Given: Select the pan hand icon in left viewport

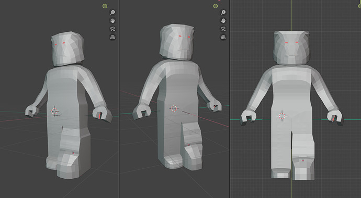Looking at the screenshot, I should [112, 21].
